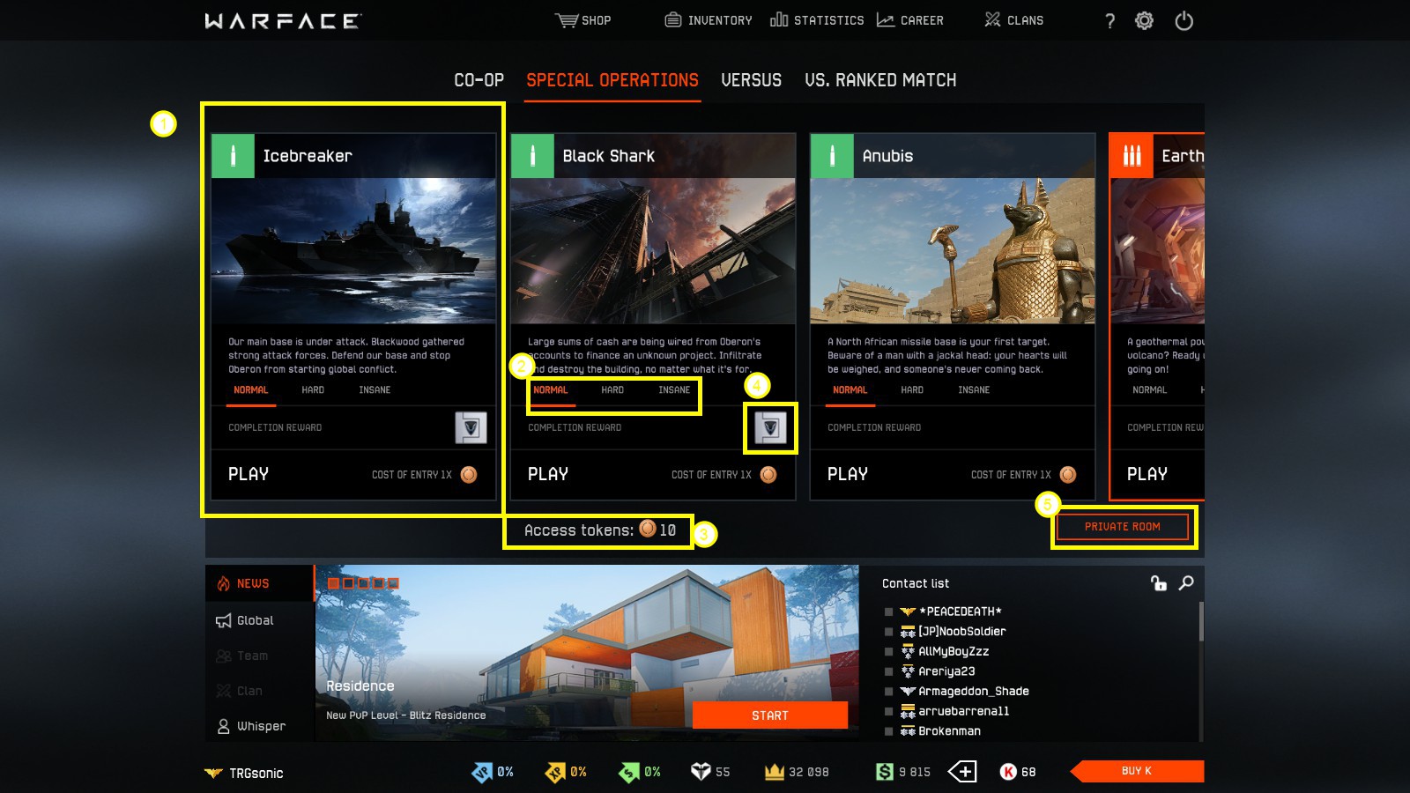
Task: Open the help question mark icon
Action: pyautogui.click(x=1109, y=21)
